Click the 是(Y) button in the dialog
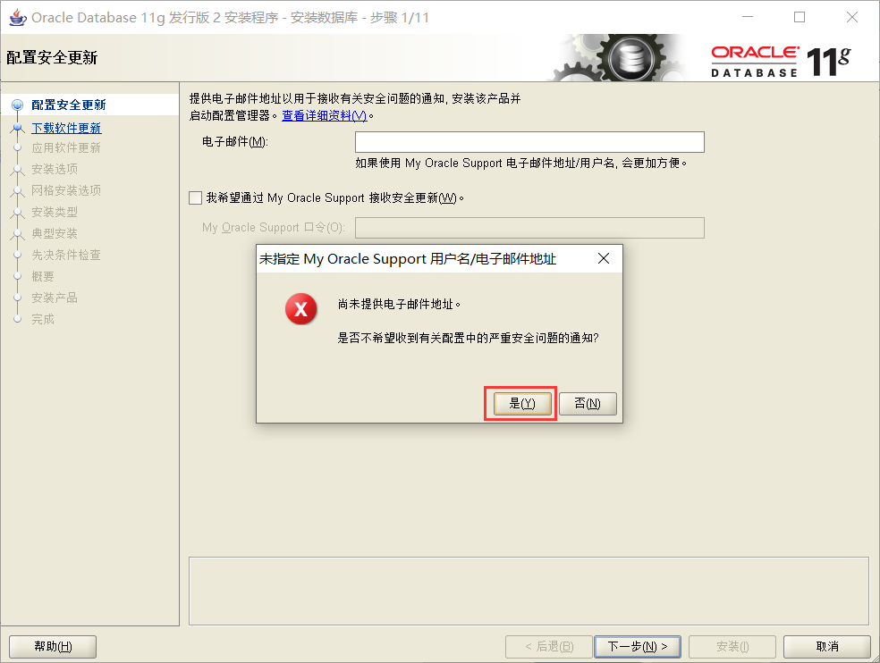Image resolution: width=880 pixels, height=663 pixels. (522, 403)
